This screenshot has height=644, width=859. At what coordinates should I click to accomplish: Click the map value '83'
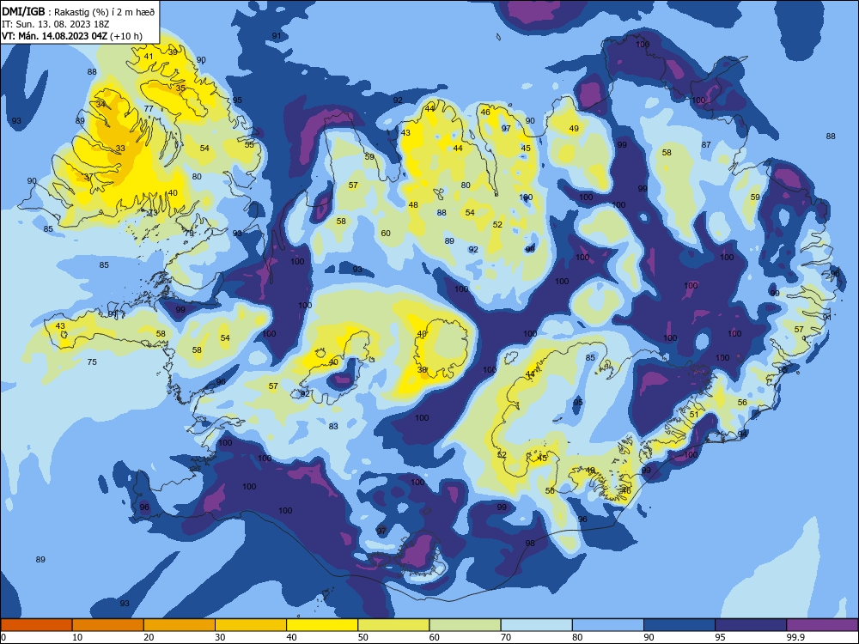click(x=333, y=427)
